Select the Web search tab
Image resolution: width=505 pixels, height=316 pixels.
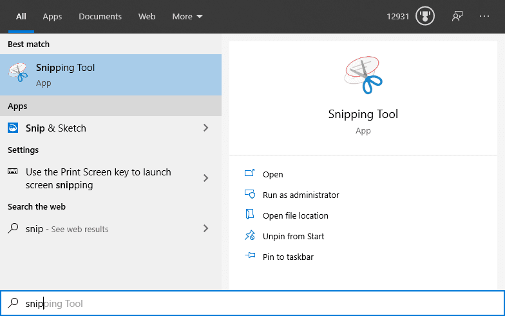(147, 17)
